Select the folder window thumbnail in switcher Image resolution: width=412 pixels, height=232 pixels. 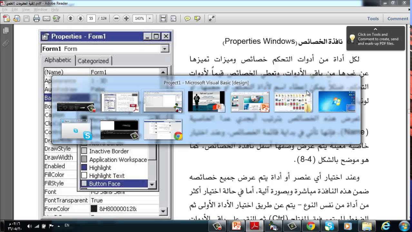pyautogui.click(x=293, y=102)
